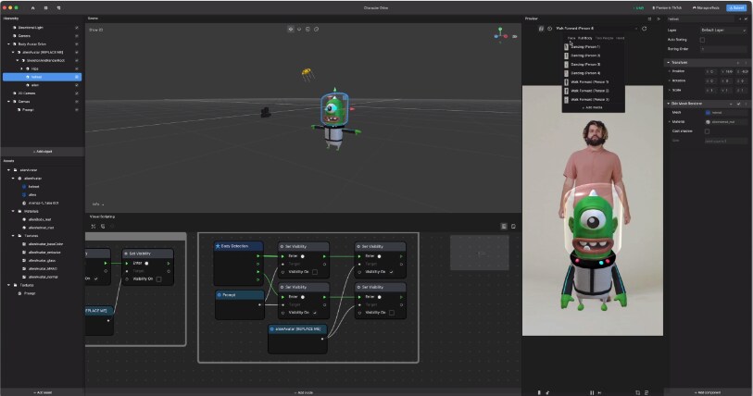Toggle visibility of Camera object
753x396 pixels.
[77, 36]
